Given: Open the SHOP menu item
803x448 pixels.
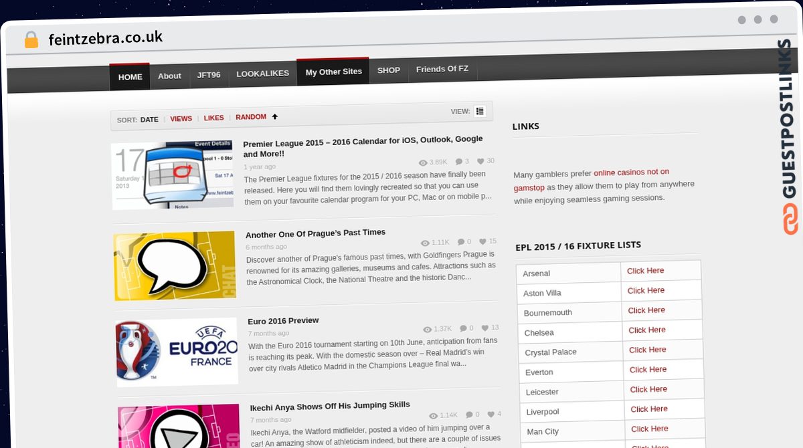Looking at the screenshot, I should [388, 70].
